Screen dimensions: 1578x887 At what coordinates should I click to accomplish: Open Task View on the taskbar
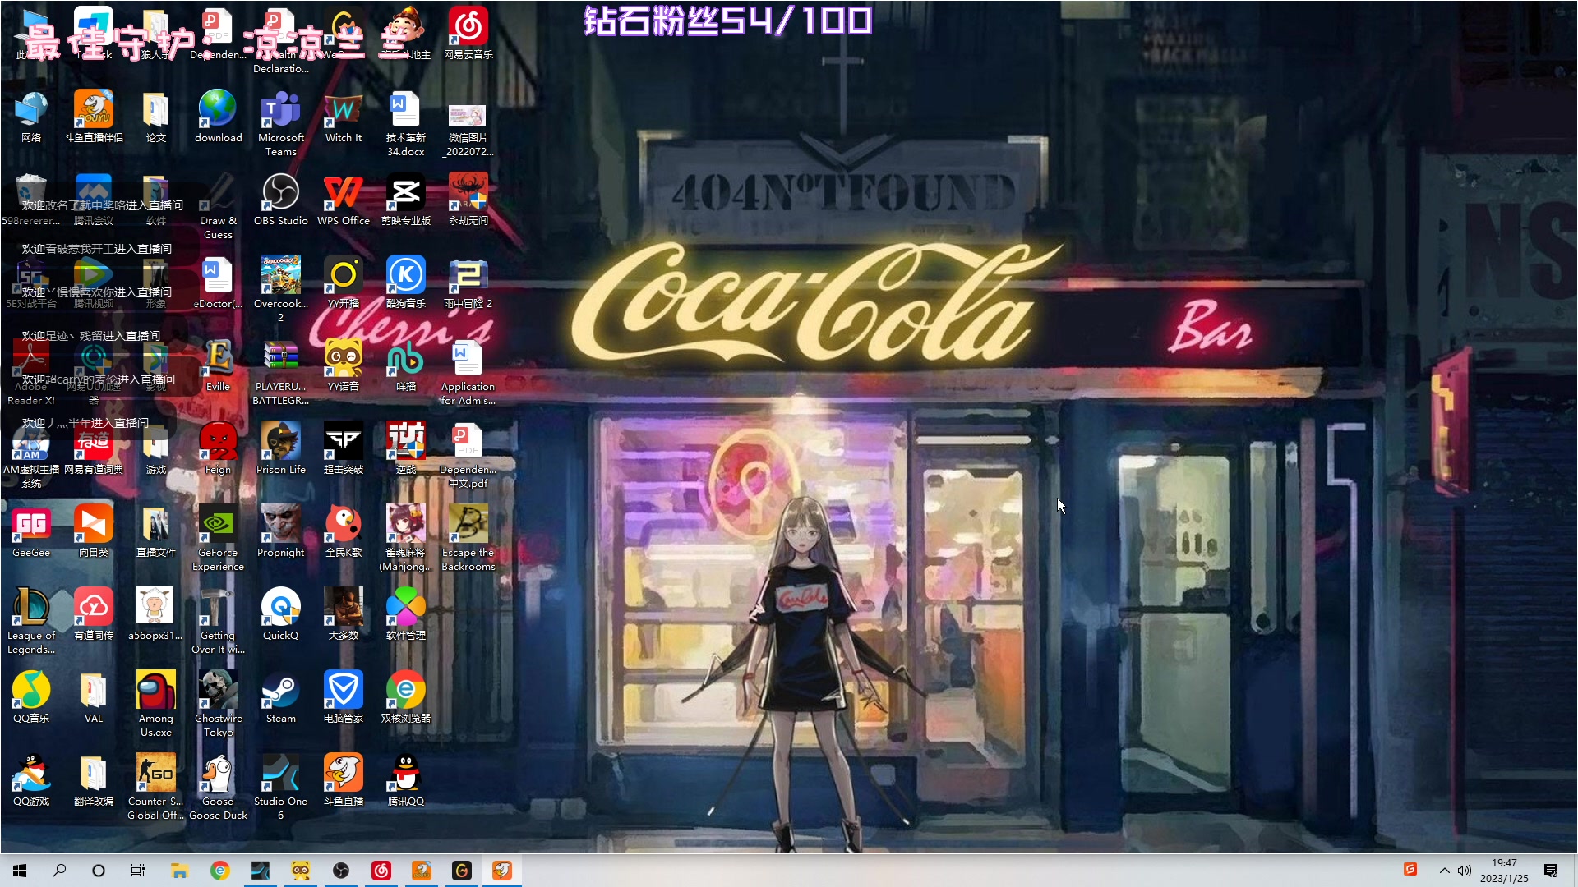coord(138,871)
